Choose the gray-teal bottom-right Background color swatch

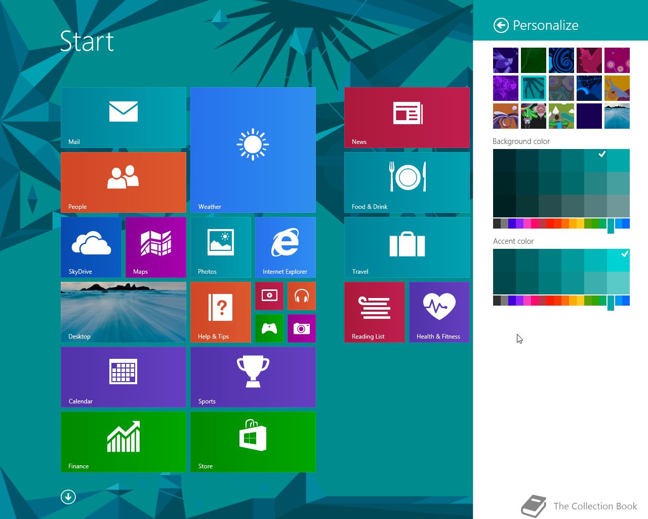618,206
